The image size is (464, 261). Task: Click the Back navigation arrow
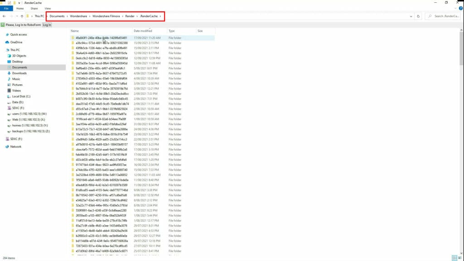coord(4,16)
